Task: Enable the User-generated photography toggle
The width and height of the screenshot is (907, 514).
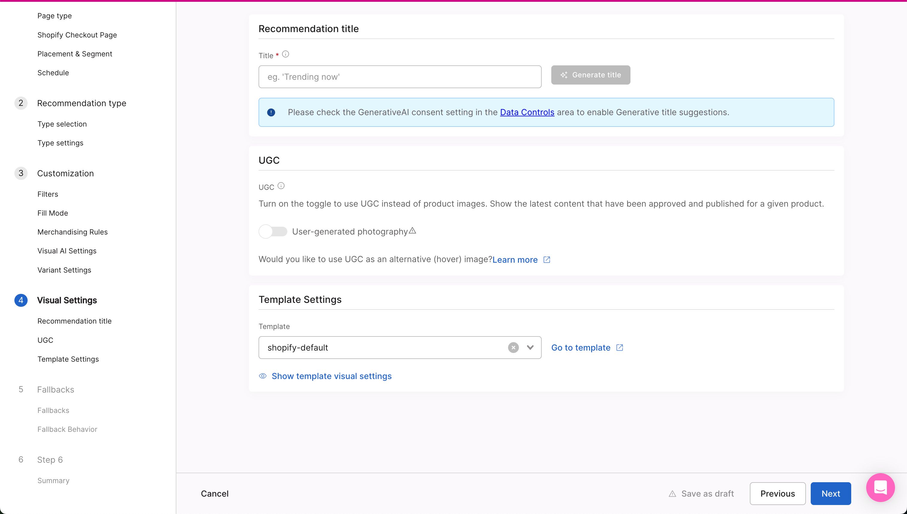Action: click(273, 231)
